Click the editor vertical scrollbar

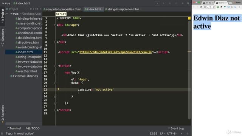point(189,70)
